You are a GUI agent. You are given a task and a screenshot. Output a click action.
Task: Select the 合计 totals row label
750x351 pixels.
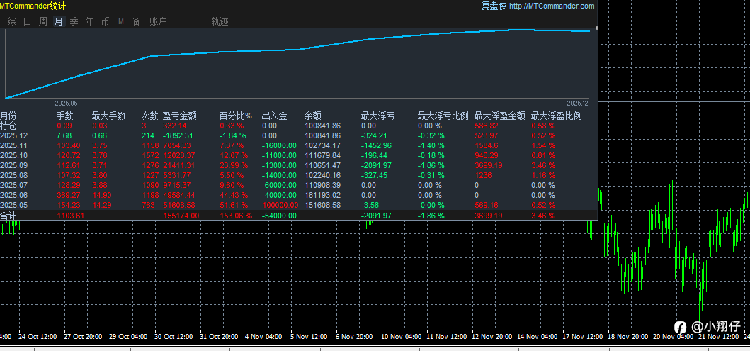pyautogui.click(x=8, y=216)
